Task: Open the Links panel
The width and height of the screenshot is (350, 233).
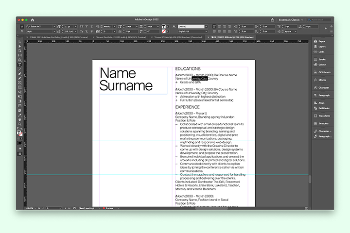Action: 319,52
